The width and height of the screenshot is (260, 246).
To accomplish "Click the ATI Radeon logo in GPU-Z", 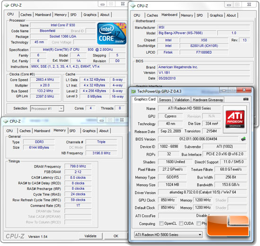I will tap(235, 119).
